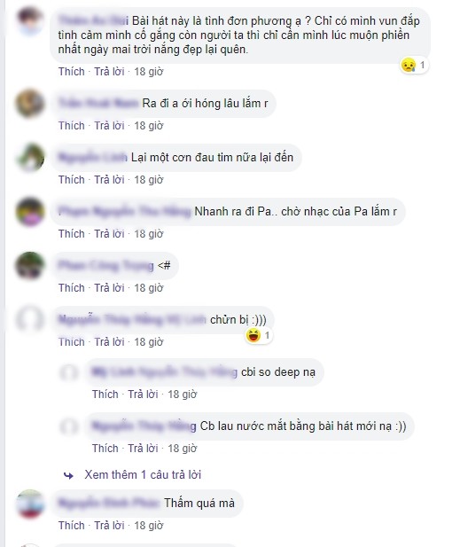Reply to "Cb lau nước mắt" comment

[x=143, y=449]
